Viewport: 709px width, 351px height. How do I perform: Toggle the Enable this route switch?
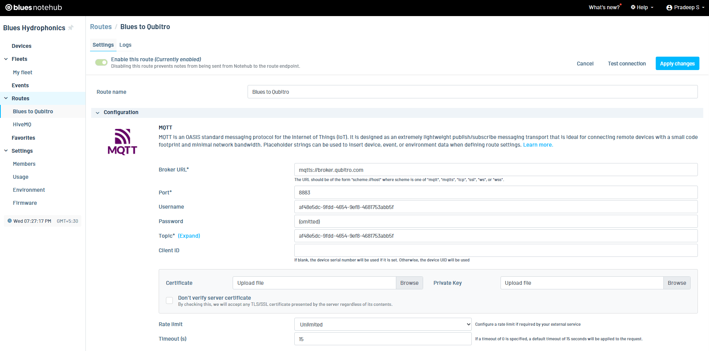pos(101,62)
